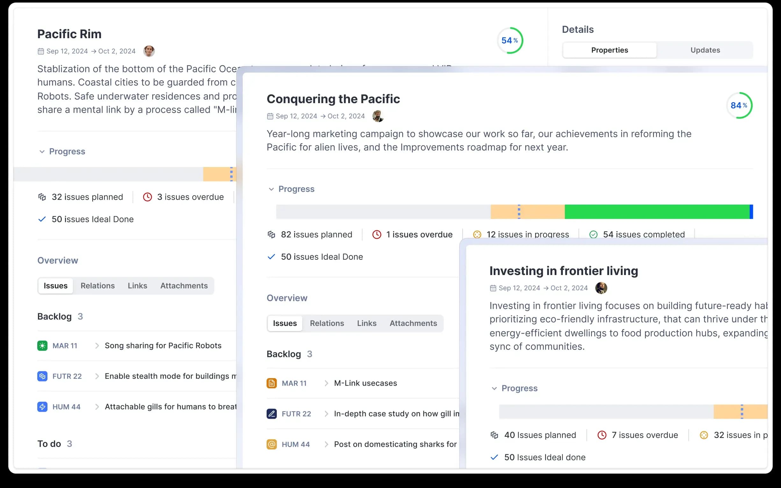Viewport: 781px width, 488px height.
Task: Open Relations tab in Pacific Rim overview
Action: click(97, 286)
